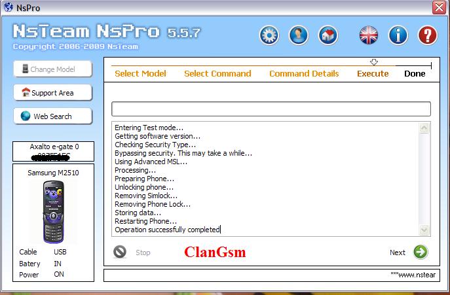
Task: Change language via UK flag icon
Action: pos(369,35)
